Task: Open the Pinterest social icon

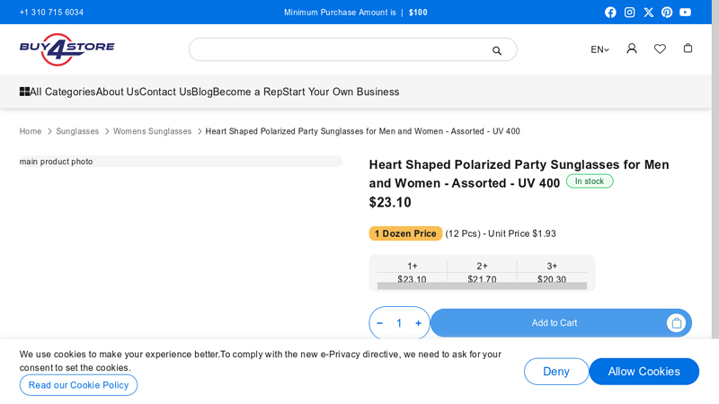Action: coord(667,13)
